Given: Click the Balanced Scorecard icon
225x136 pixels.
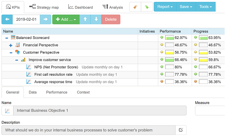Looking at the screenshot, I should [13, 38].
